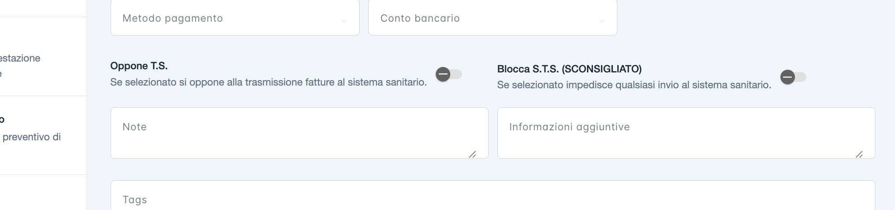Click the Blocca S.T.S. description text
Image resolution: width=895 pixels, height=210 pixels.
[634, 85]
